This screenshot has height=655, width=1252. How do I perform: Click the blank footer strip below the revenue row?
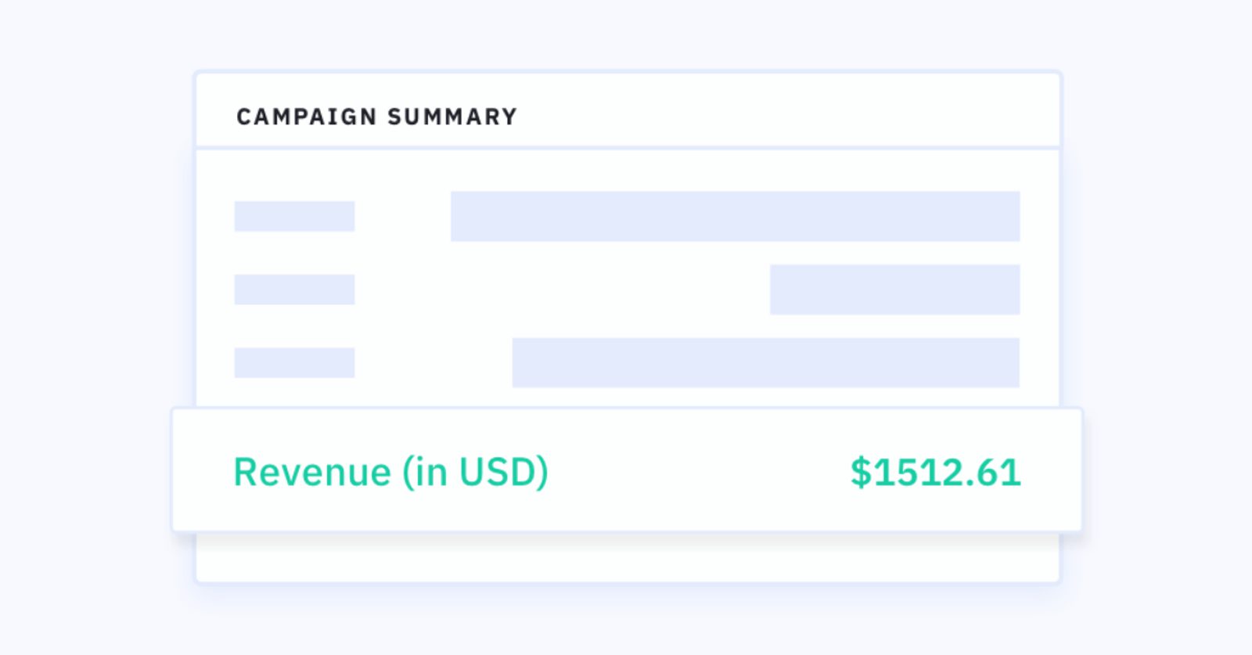pyautogui.click(x=626, y=560)
